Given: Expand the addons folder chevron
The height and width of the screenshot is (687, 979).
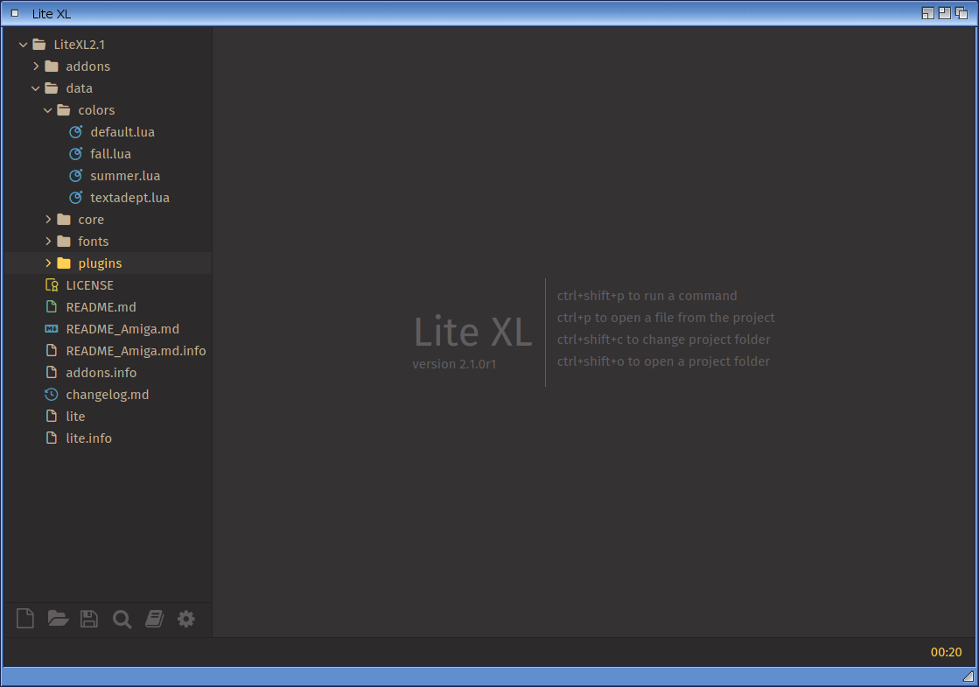Looking at the screenshot, I should click(36, 67).
